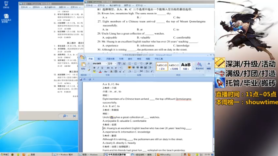The width and height of the screenshot is (278, 156).
Task: Click the Windows Start button
Action: click(x=4, y=154)
